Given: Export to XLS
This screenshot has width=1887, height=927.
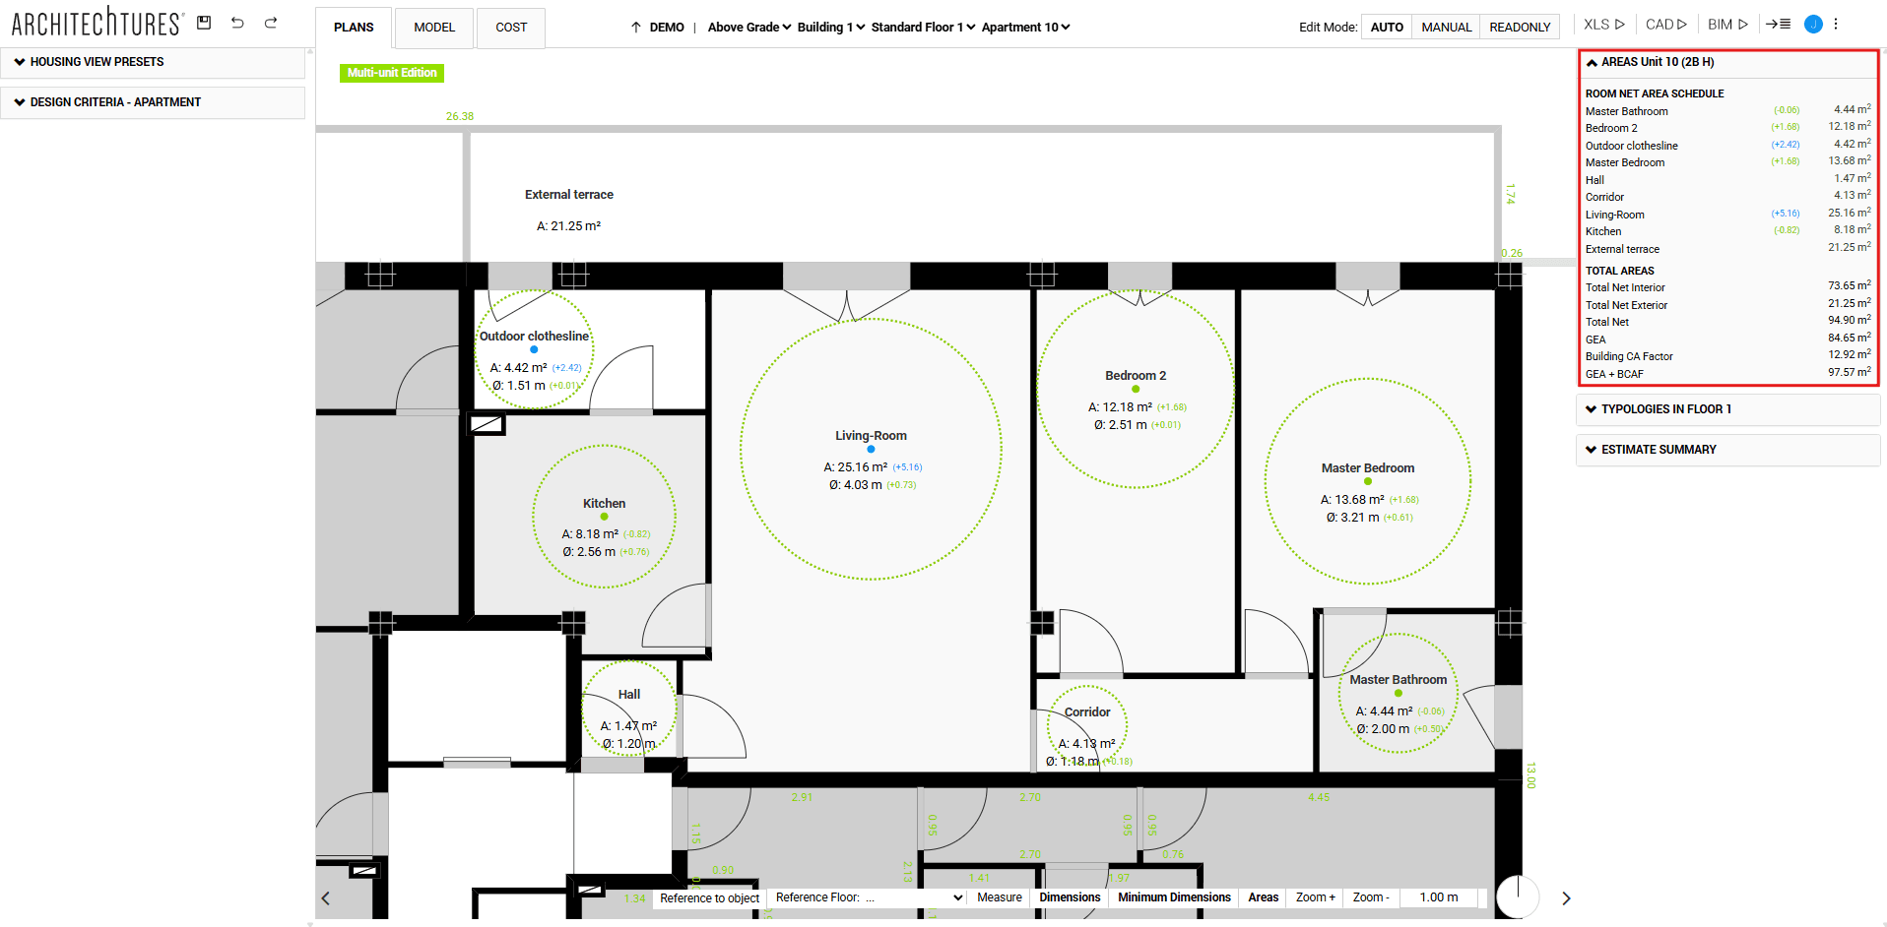Looking at the screenshot, I should [x=1602, y=24].
